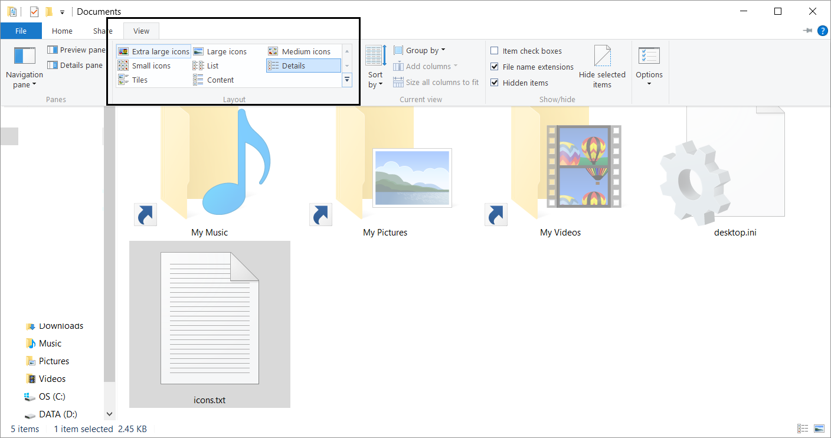Select the Details layout view
The height and width of the screenshot is (438, 831).
pyautogui.click(x=303, y=66)
